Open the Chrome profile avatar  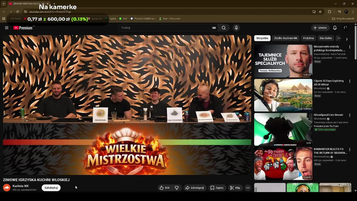(x=346, y=12)
